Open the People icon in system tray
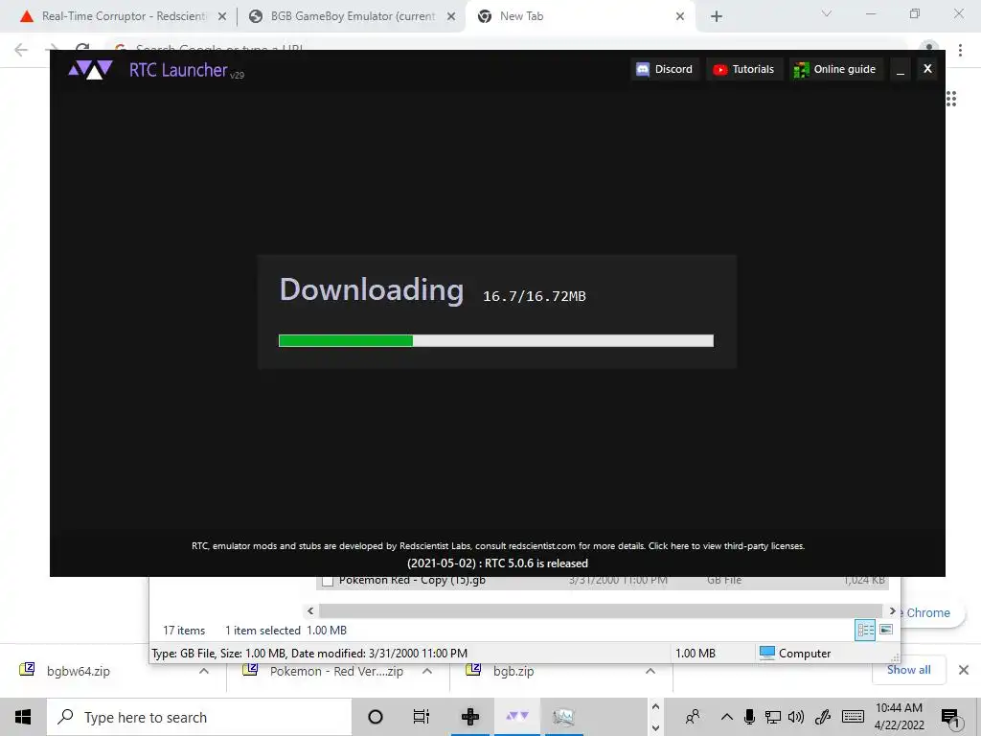The height and width of the screenshot is (736, 981). click(x=693, y=717)
